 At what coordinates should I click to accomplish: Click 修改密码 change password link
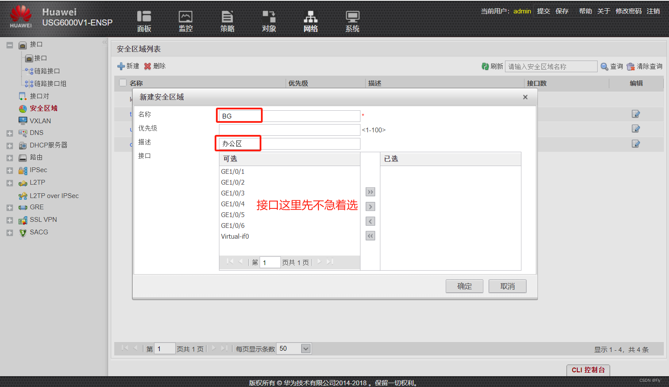[x=629, y=11]
